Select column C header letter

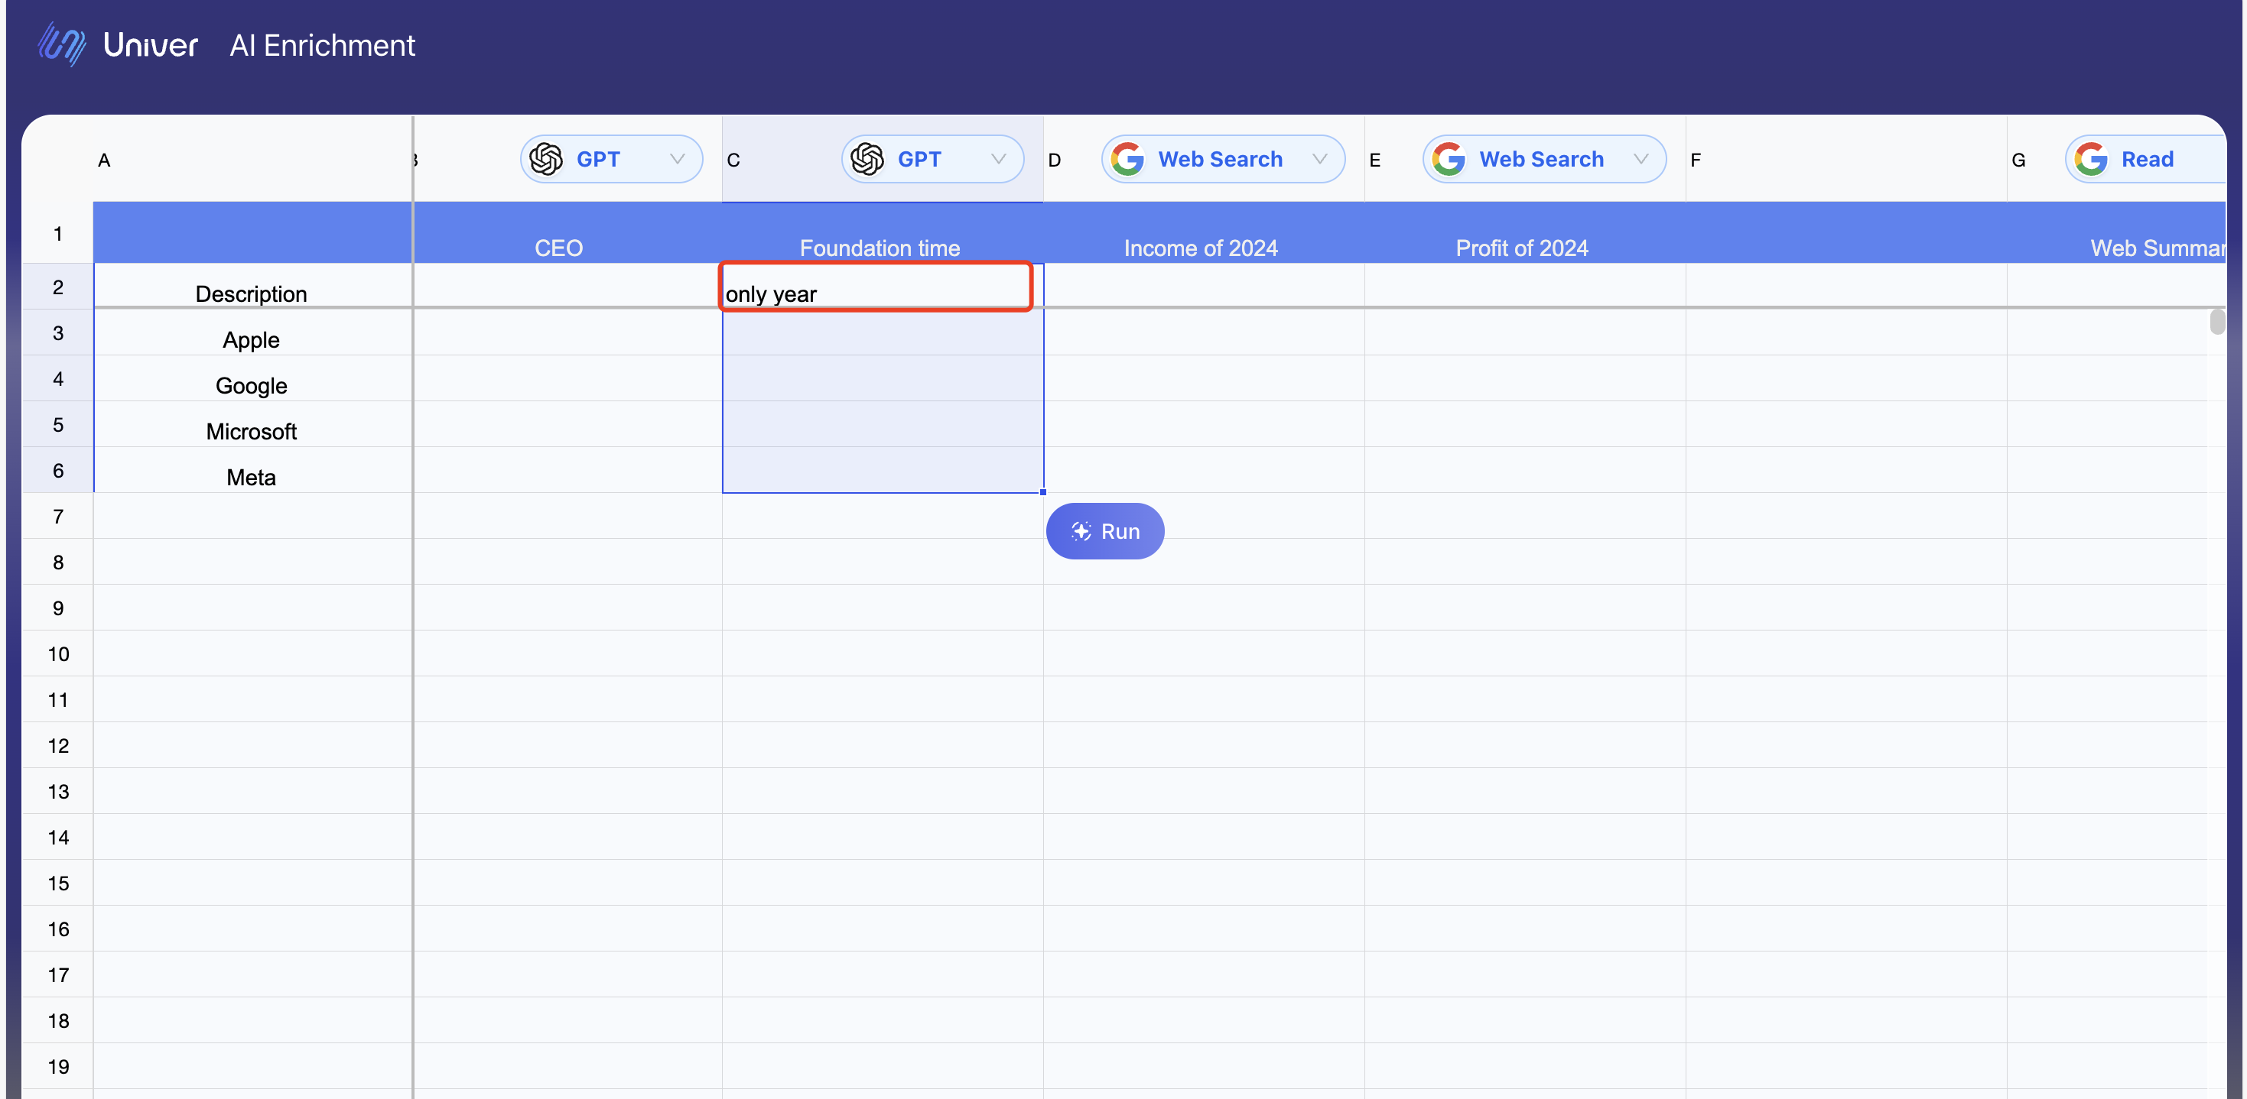733,160
